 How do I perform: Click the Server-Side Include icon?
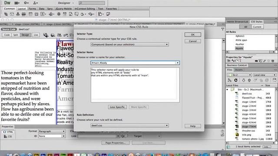click(x=70, y=14)
